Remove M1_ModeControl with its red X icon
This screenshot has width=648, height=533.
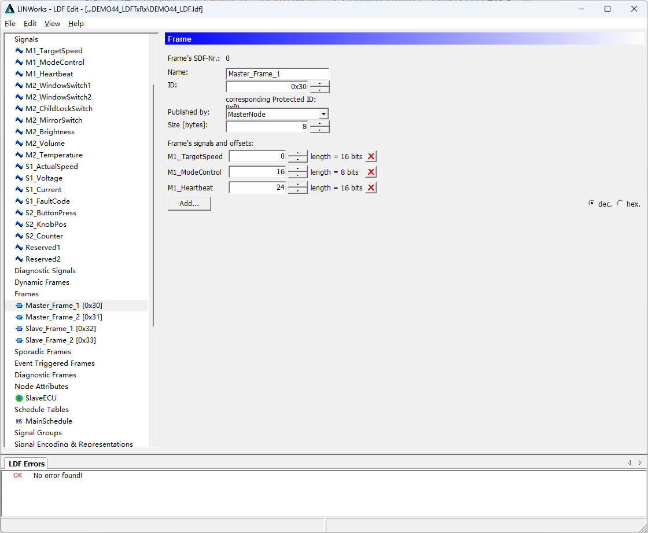pos(371,172)
